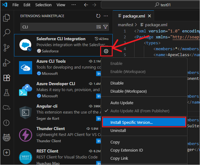This screenshot has width=200, height=165.
Task: Open the Edit menu
Action: (x=27, y=5)
